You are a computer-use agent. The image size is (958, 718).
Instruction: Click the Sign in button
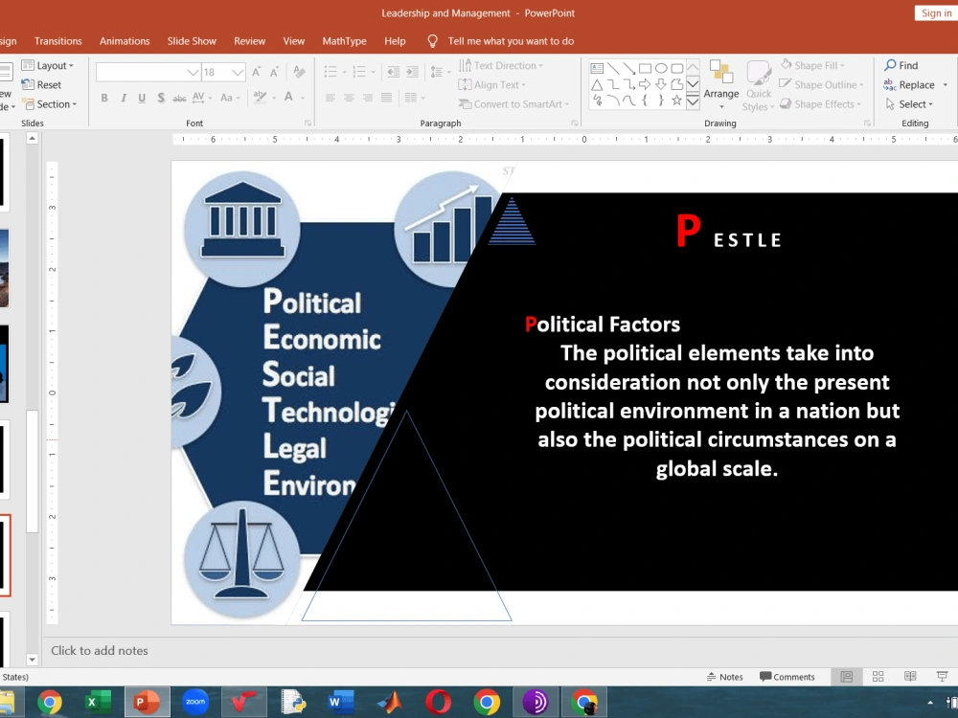(936, 12)
